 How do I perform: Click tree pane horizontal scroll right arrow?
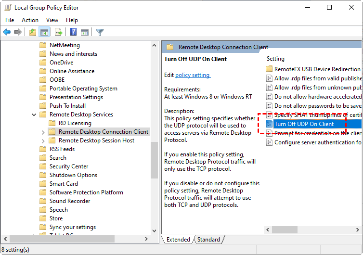tap(146, 239)
